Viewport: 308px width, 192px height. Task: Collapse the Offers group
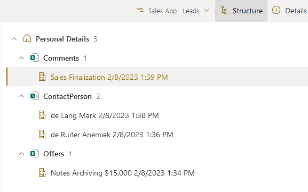21,154
